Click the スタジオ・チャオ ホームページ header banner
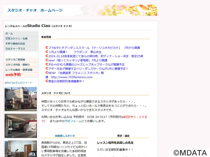Image resolution: width=210 pixels, height=157 pixels. click(80, 10)
